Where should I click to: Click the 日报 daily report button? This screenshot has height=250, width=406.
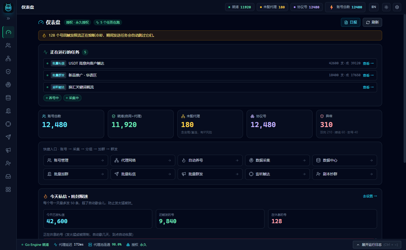[350, 22]
